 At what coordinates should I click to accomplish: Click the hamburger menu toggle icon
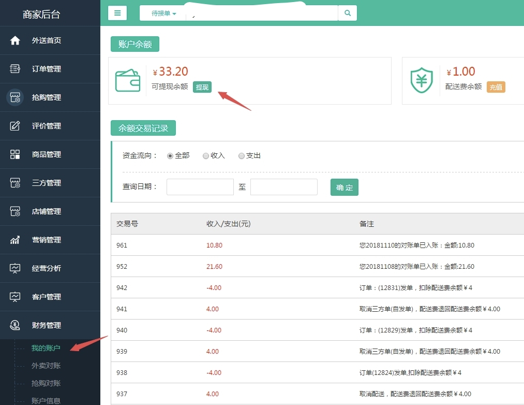click(x=117, y=13)
